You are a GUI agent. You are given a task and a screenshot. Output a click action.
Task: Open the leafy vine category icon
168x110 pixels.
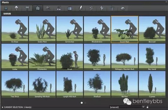[91, 8]
